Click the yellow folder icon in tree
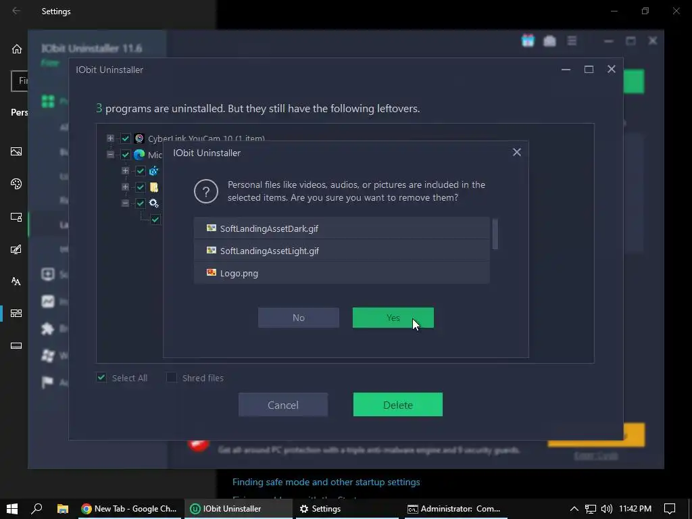 pos(153,187)
